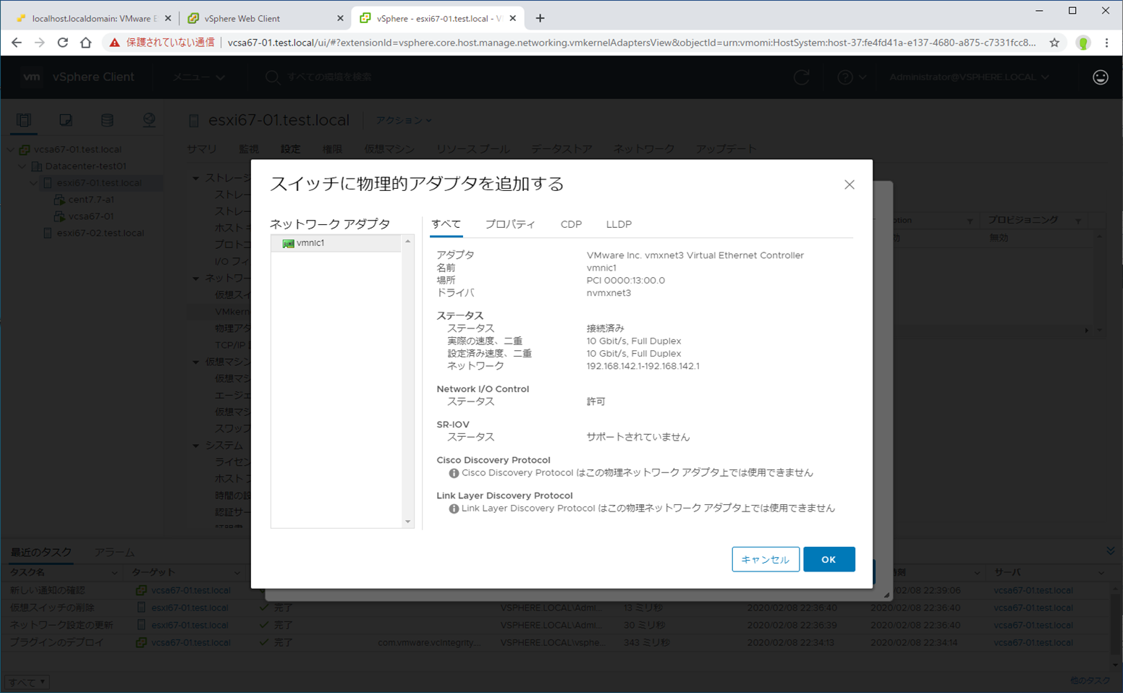Switch to the アラーム panel tab

click(x=114, y=552)
